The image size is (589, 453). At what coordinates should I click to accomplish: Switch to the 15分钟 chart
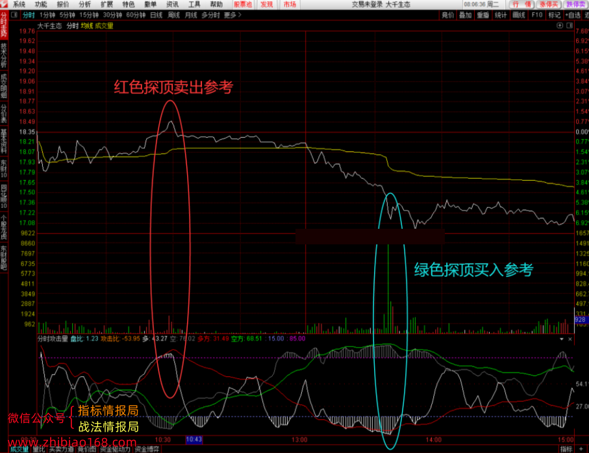[89, 15]
